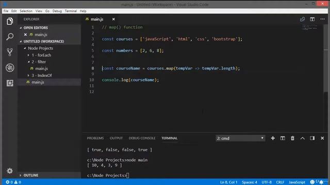Open main.js inside 2 - filter folder
330x185 pixels.
(x=41, y=68)
